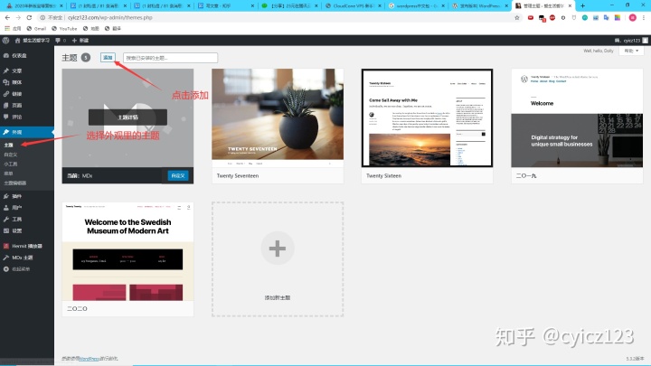This screenshot has height=366, width=651.
Task: Open the 文章 posts section in sidebar
Action: (x=17, y=70)
